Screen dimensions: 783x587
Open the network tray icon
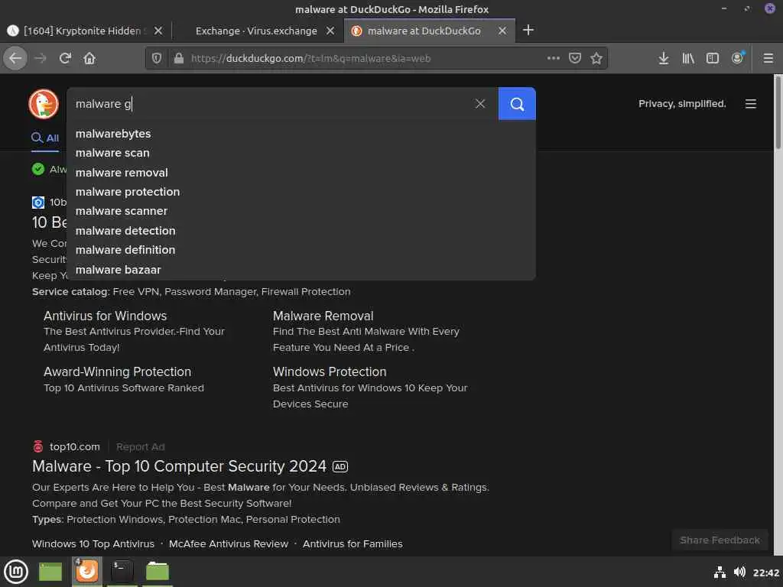pos(720,572)
